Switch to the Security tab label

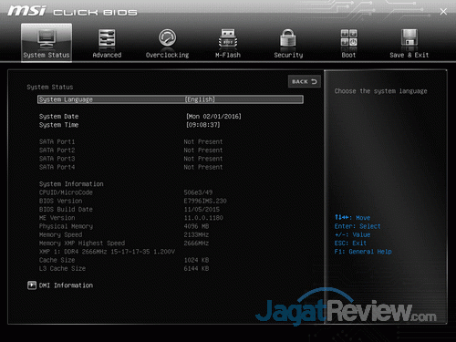[x=288, y=55]
